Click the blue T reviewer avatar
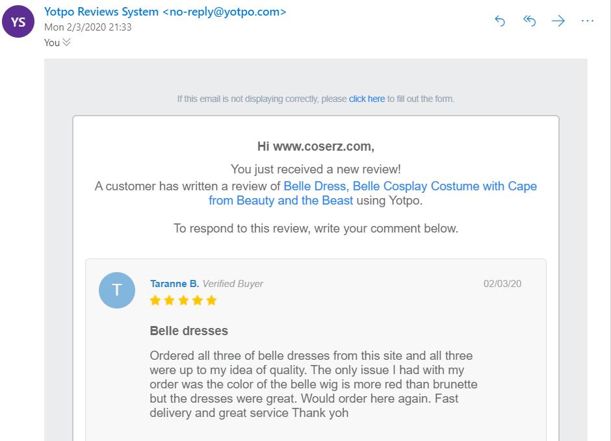 (117, 290)
